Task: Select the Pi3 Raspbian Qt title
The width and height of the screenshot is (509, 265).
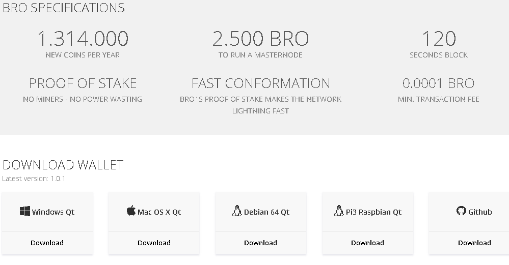Action: point(373,212)
